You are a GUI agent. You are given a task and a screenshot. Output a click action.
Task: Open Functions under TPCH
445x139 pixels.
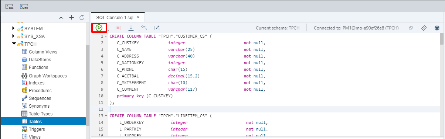pos(38,67)
